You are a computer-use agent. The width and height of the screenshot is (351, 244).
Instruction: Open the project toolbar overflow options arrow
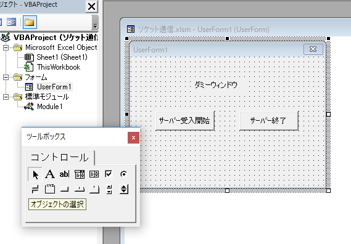pyautogui.click(x=96, y=22)
